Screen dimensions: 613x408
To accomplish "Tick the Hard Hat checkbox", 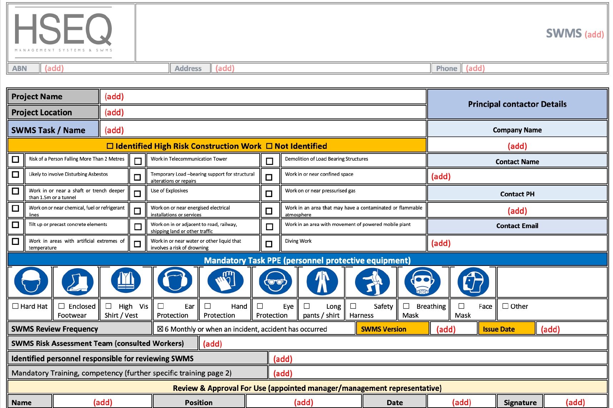I will (15, 306).
